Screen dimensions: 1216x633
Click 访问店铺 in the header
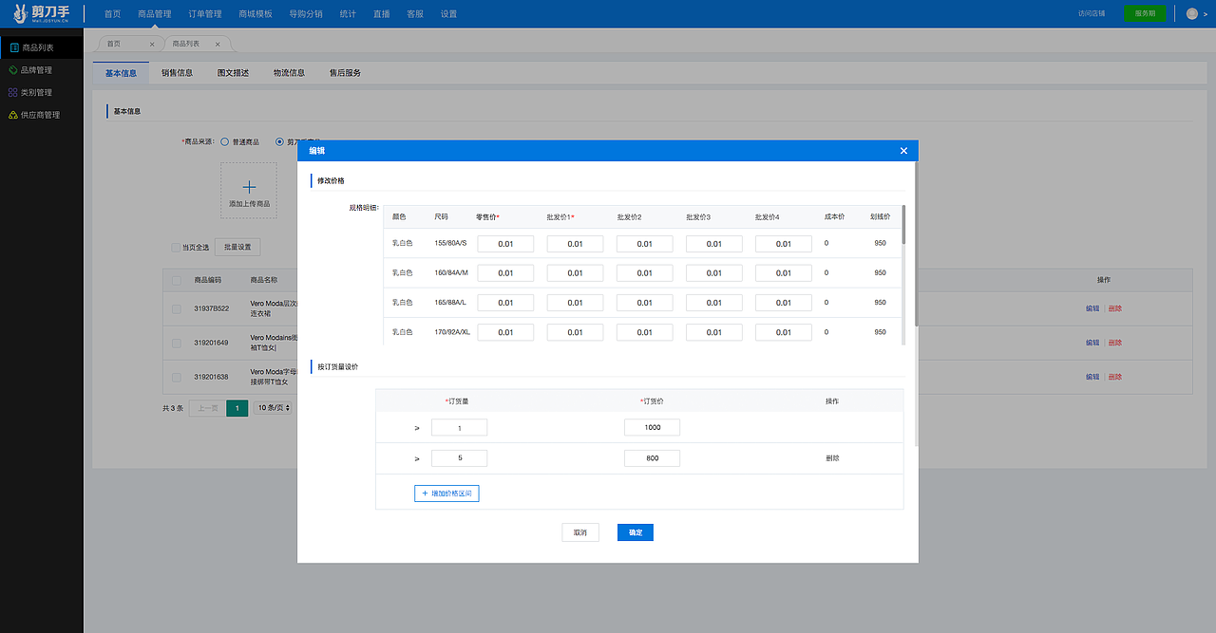coord(1092,13)
